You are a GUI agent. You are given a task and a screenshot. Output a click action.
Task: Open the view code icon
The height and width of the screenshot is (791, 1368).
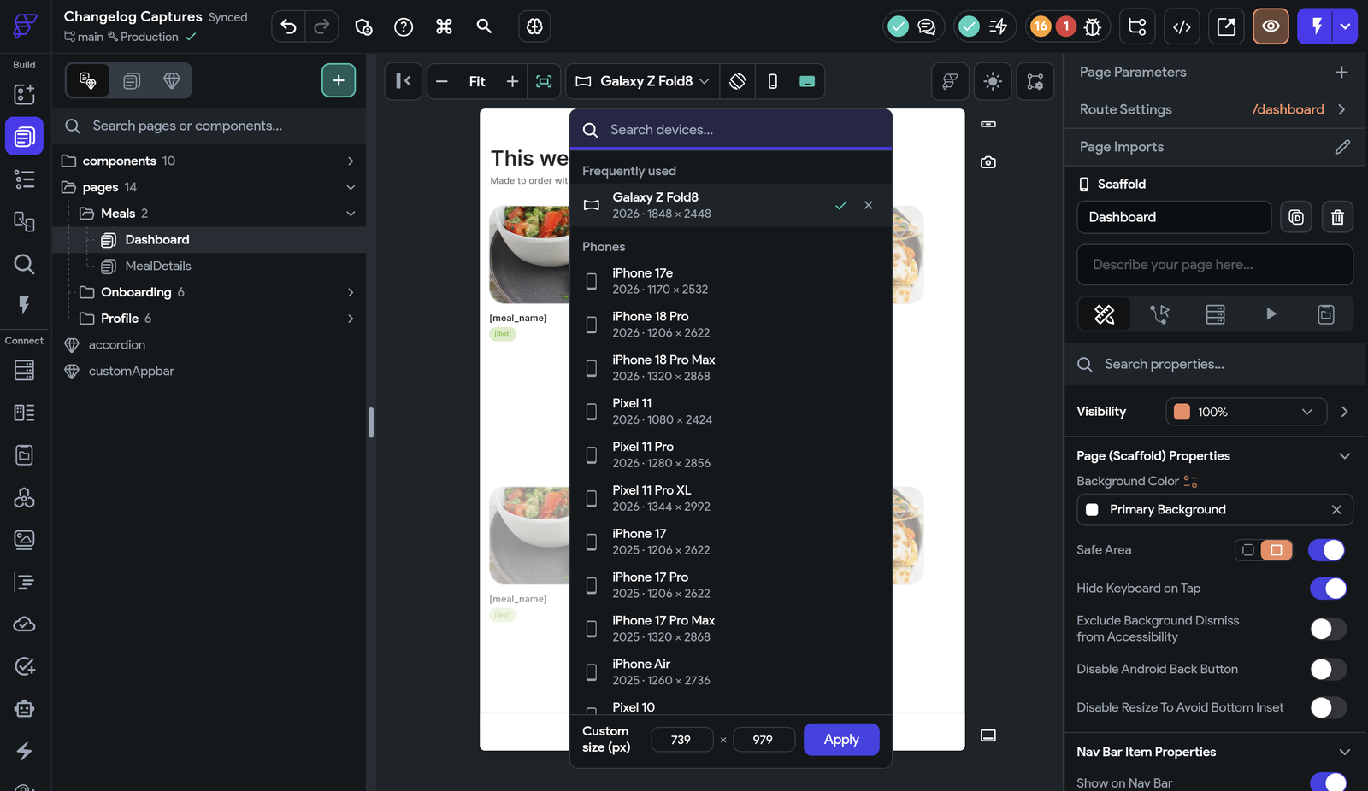pyautogui.click(x=1182, y=26)
